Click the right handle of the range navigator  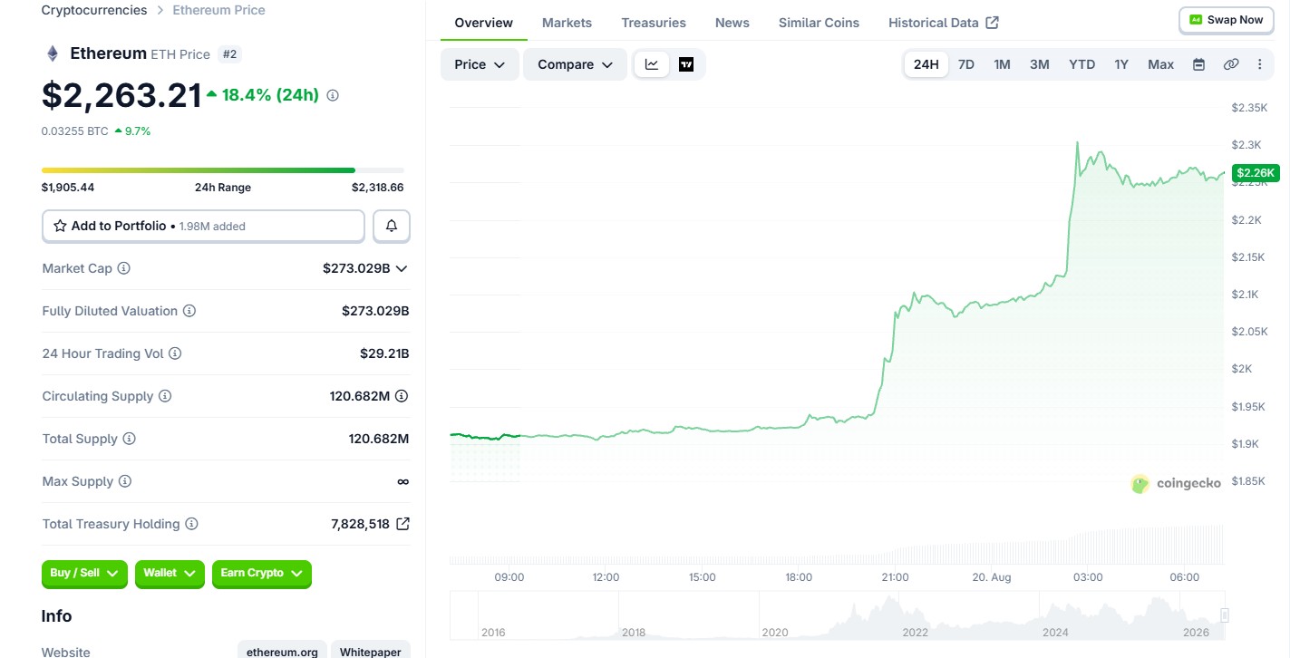pyautogui.click(x=1225, y=615)
